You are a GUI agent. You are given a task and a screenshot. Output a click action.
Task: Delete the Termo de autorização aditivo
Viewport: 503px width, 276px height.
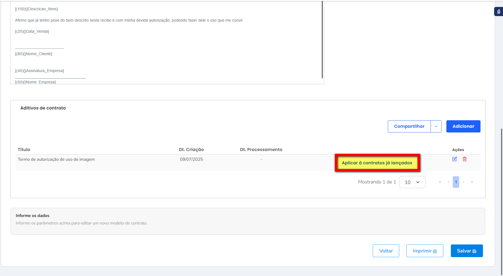coord(464,159)
